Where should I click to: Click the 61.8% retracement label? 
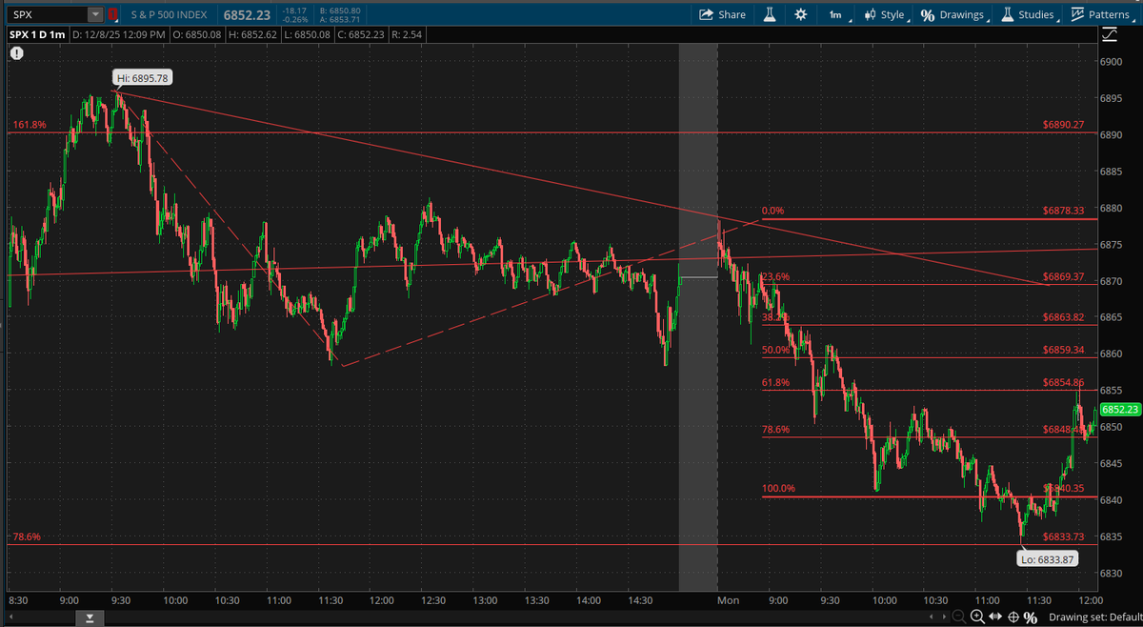point(775,382)
